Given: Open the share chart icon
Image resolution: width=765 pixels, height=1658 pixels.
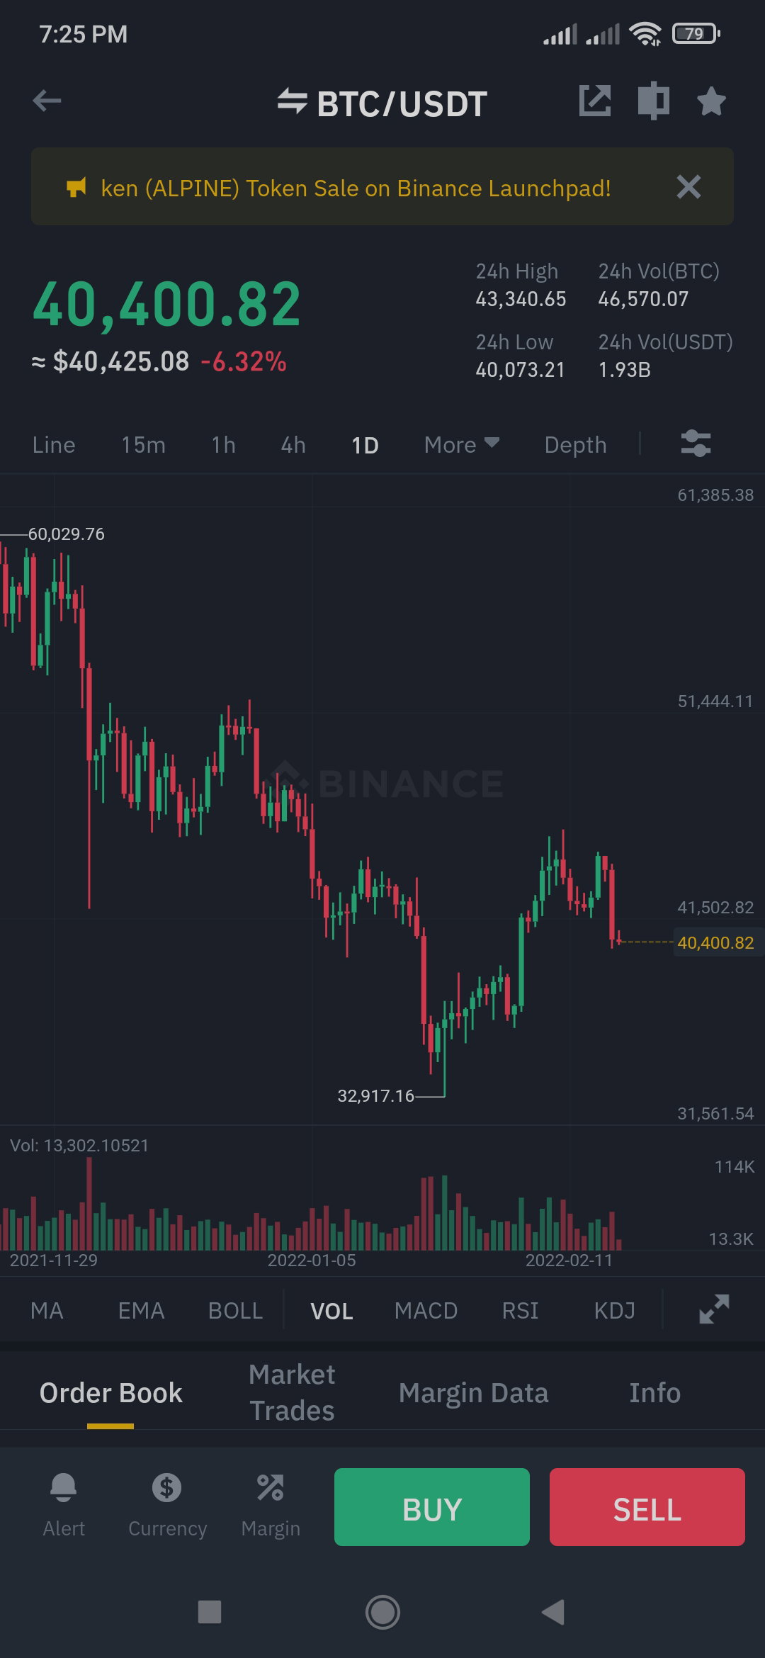Looking at the screenshot, I should 595,101.
